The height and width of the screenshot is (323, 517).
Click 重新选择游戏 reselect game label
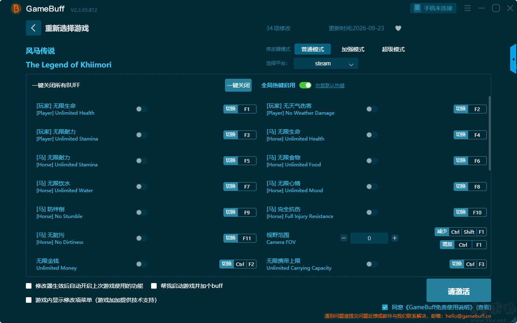tap(67, 28)
